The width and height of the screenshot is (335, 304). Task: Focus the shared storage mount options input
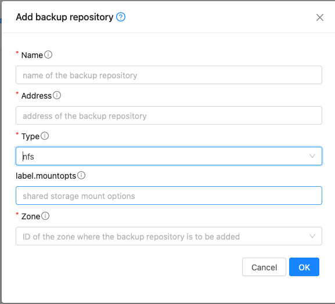(x=169, y=196)
